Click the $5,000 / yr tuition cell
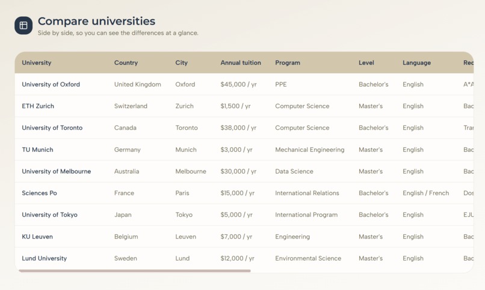Image resolution: width=485 pixels, height=290 pixels. 236,215
